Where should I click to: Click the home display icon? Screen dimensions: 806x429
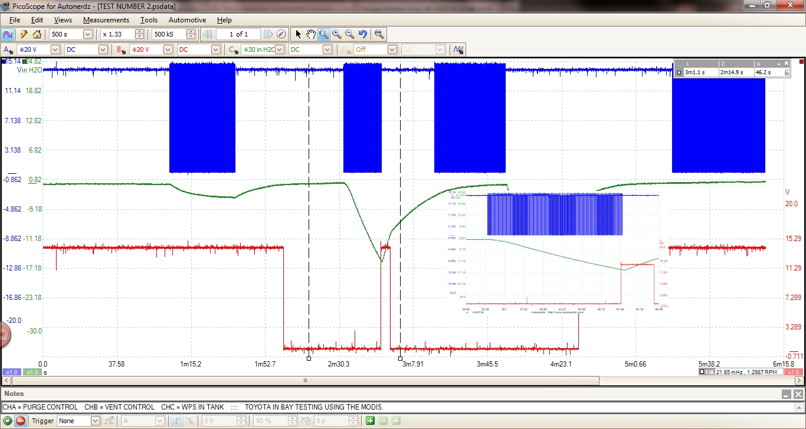[37, 34]
